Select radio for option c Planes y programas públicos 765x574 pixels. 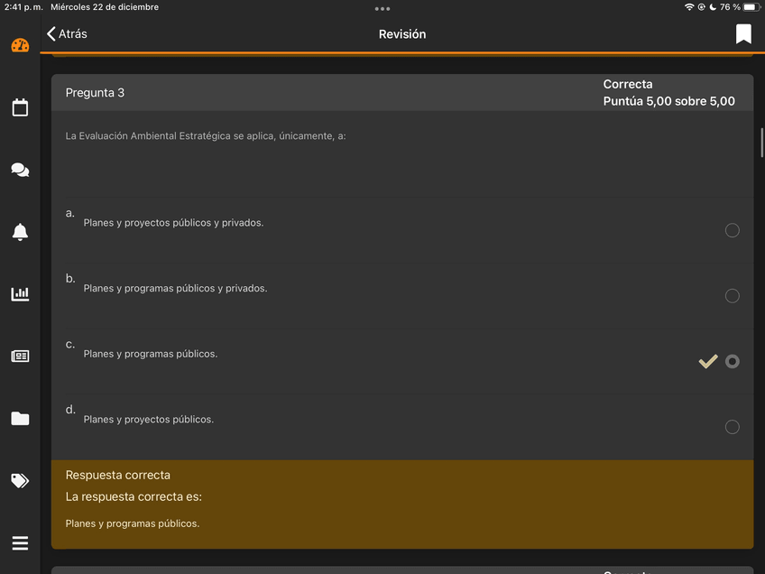(x=732, y=361)
